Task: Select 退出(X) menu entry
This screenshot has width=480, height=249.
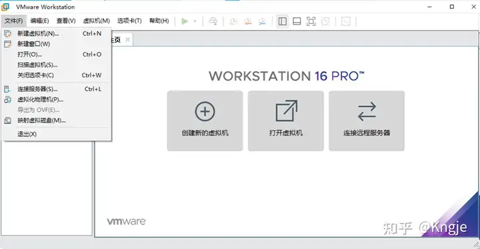Action: 57,134
